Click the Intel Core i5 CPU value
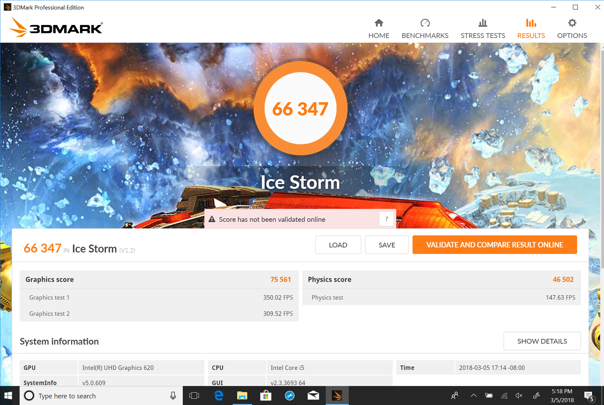Screen dimensions: 604x405 [x=287, y=368]
